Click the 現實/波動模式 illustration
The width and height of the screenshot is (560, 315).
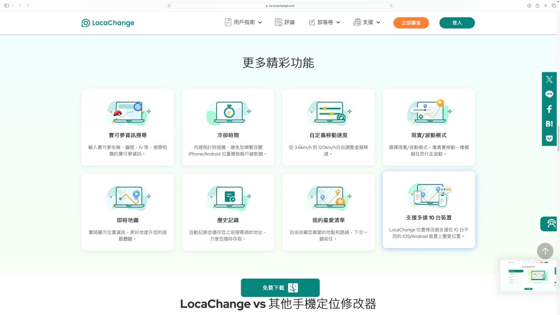tap(429, 112)
